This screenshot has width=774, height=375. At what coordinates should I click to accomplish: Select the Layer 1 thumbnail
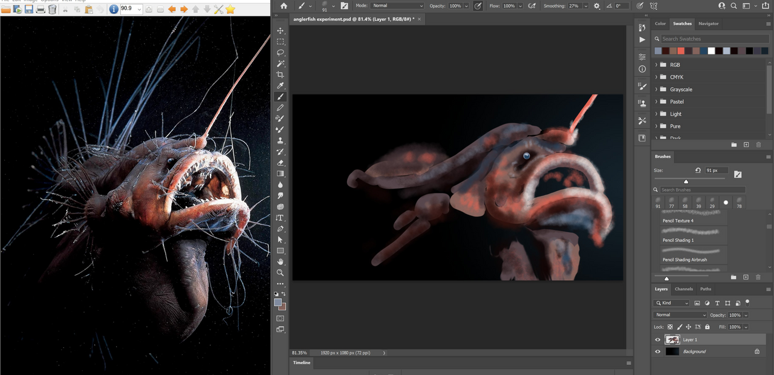pyautogui.click(x=672, y=340)
